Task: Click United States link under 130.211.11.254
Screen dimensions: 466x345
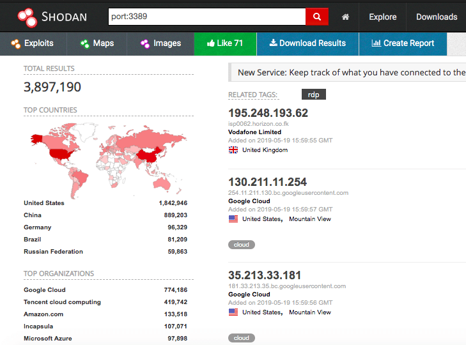Action: point(262,219)
